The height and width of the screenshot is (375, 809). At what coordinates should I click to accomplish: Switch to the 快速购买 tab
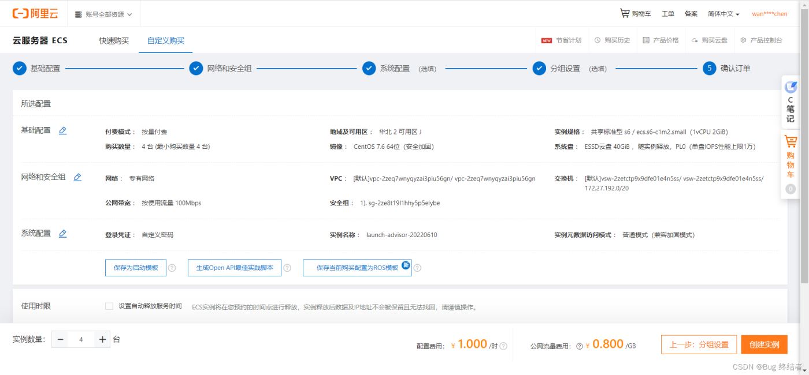point(114,40)
